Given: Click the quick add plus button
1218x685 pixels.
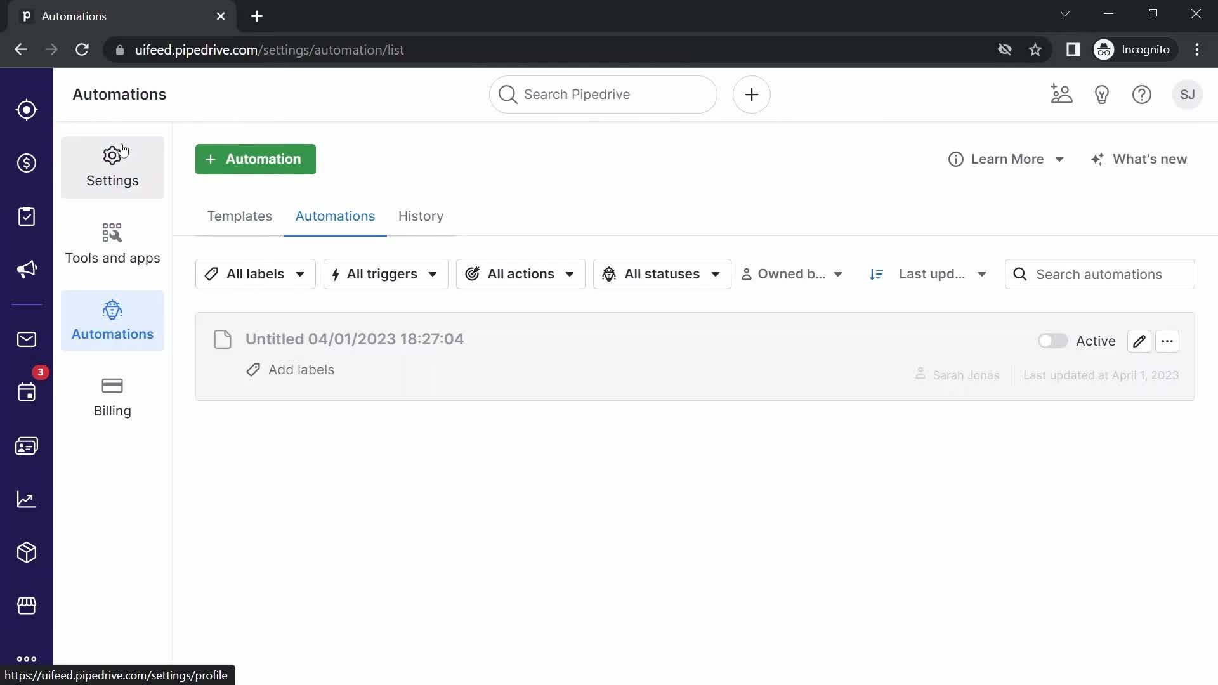Looking at the screenshot, I should 751,95.
